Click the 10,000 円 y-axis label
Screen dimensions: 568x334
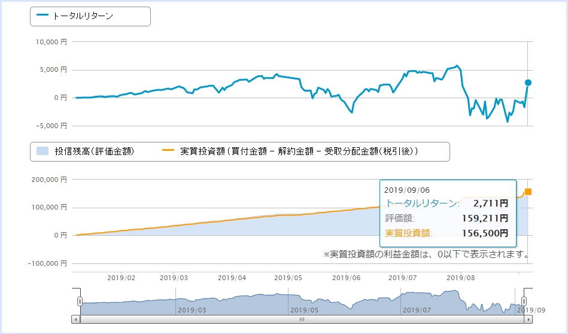click(x=51, y=42)
